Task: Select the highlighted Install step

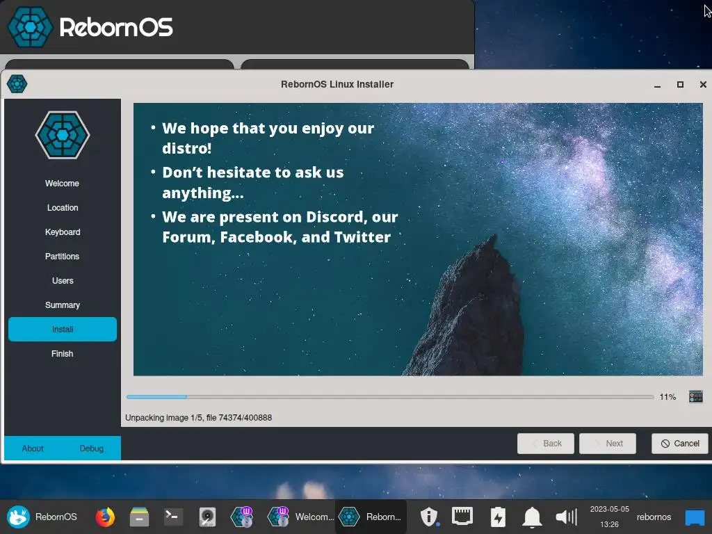Action: (63, 329)
